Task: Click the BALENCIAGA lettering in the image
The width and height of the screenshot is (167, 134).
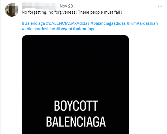Action: point(76,121)
